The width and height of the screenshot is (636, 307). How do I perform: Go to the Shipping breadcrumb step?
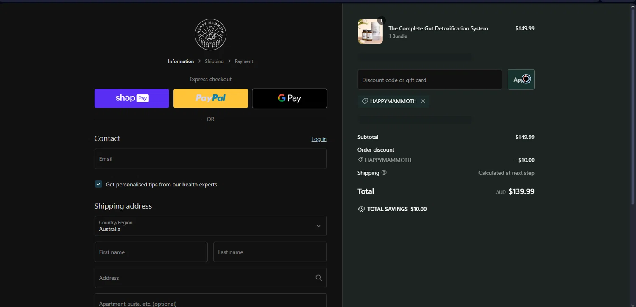(214, 61)
